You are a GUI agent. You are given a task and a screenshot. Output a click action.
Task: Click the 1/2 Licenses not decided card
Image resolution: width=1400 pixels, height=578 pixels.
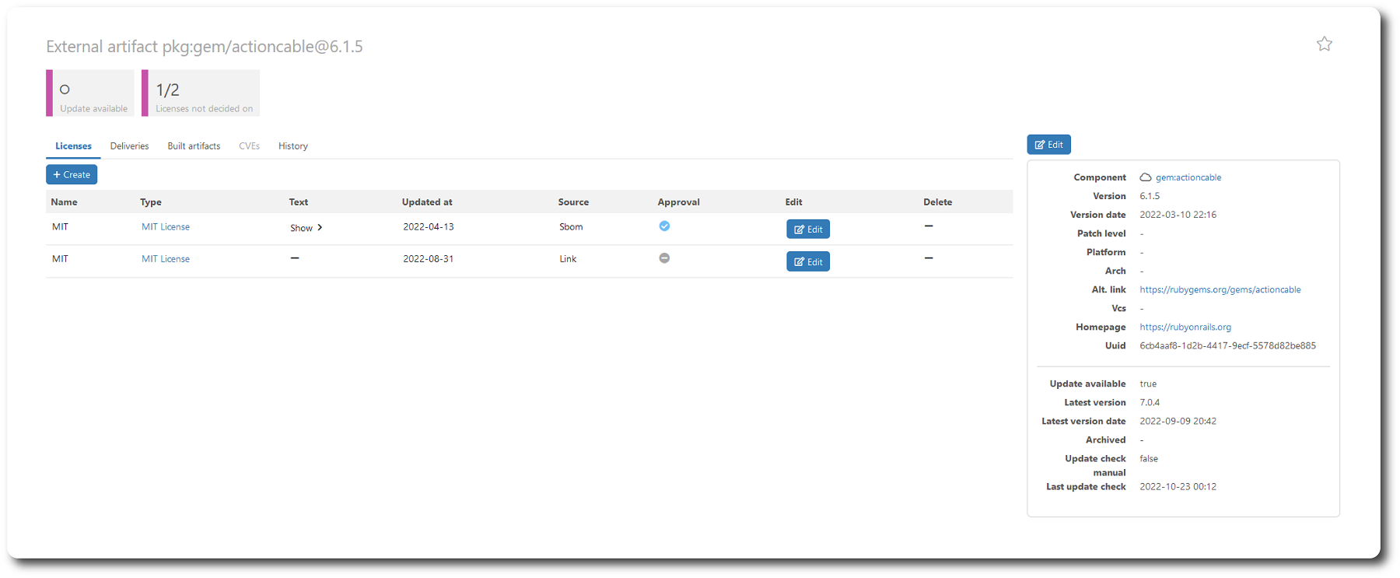tap(201, 93)
